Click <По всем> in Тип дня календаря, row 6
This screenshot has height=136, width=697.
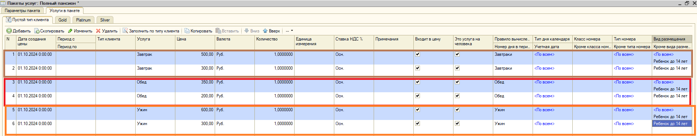tap(544, 124)
